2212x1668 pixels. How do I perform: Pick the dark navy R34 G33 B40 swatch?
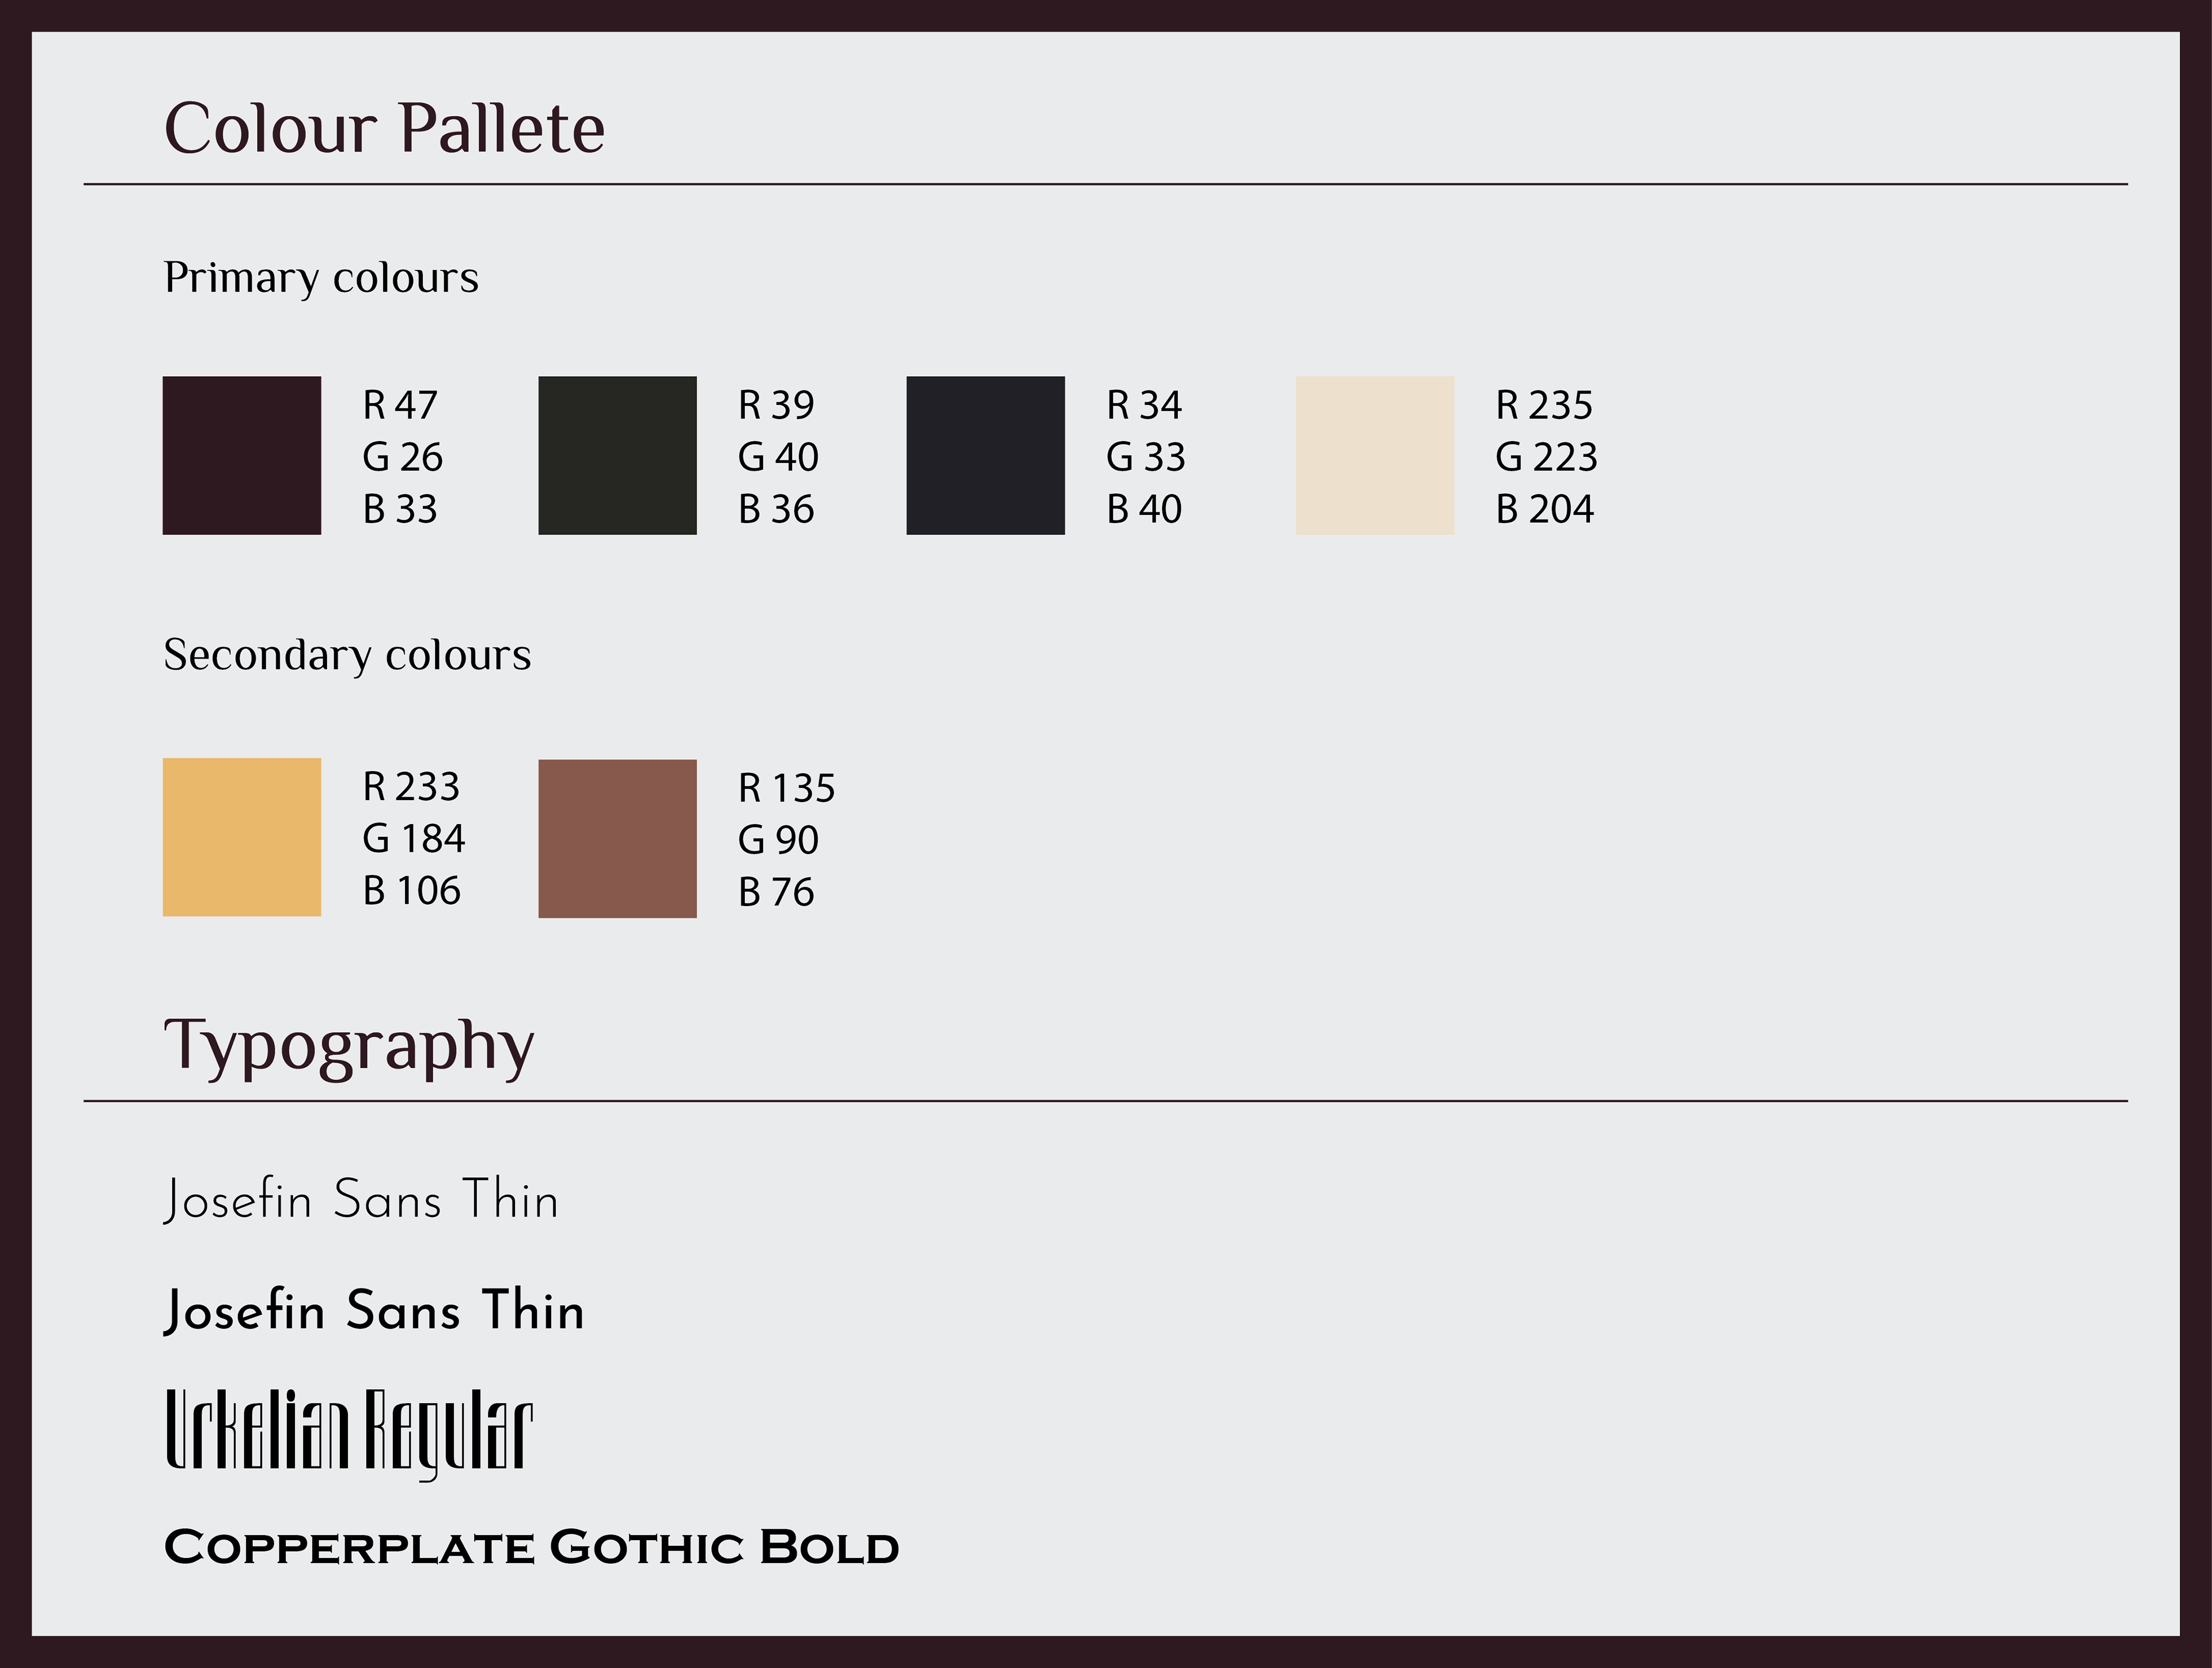coord(985,455)
